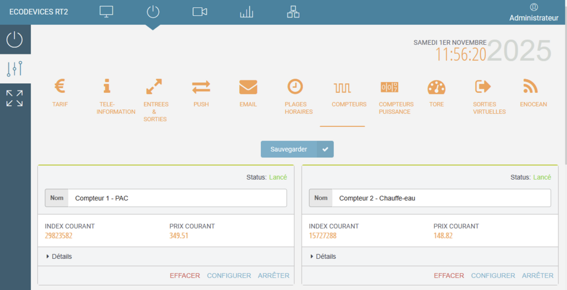Open the bar chart graphs icon
Image resolution: width=567 pixels, height=290 pixels.
[x=246, y=12]
